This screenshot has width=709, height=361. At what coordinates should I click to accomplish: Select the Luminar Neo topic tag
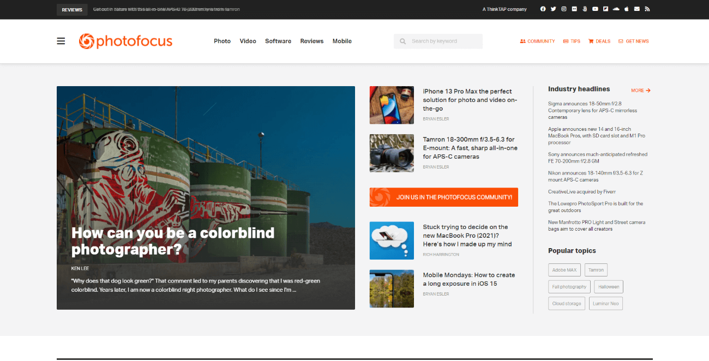(x=606, y=304)
